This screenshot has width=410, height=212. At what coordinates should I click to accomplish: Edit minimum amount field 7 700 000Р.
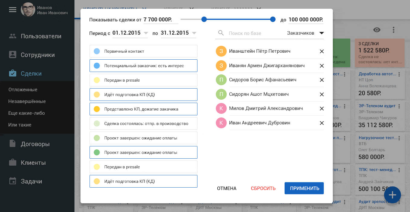161,20
